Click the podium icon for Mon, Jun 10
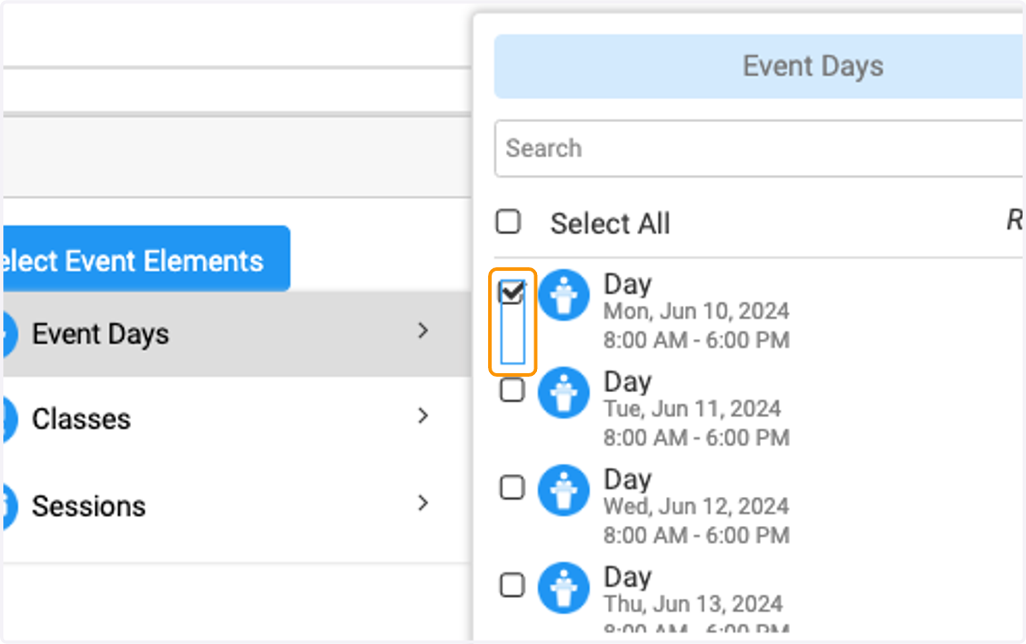This screenshot has width=1026, height=644. click(x=563, y=295)
